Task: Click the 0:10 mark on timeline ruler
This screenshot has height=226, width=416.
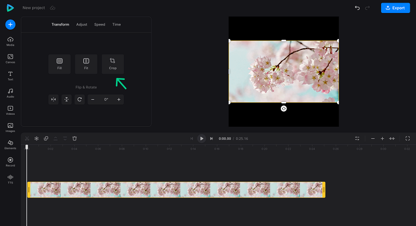Action: tap(146, 149)
